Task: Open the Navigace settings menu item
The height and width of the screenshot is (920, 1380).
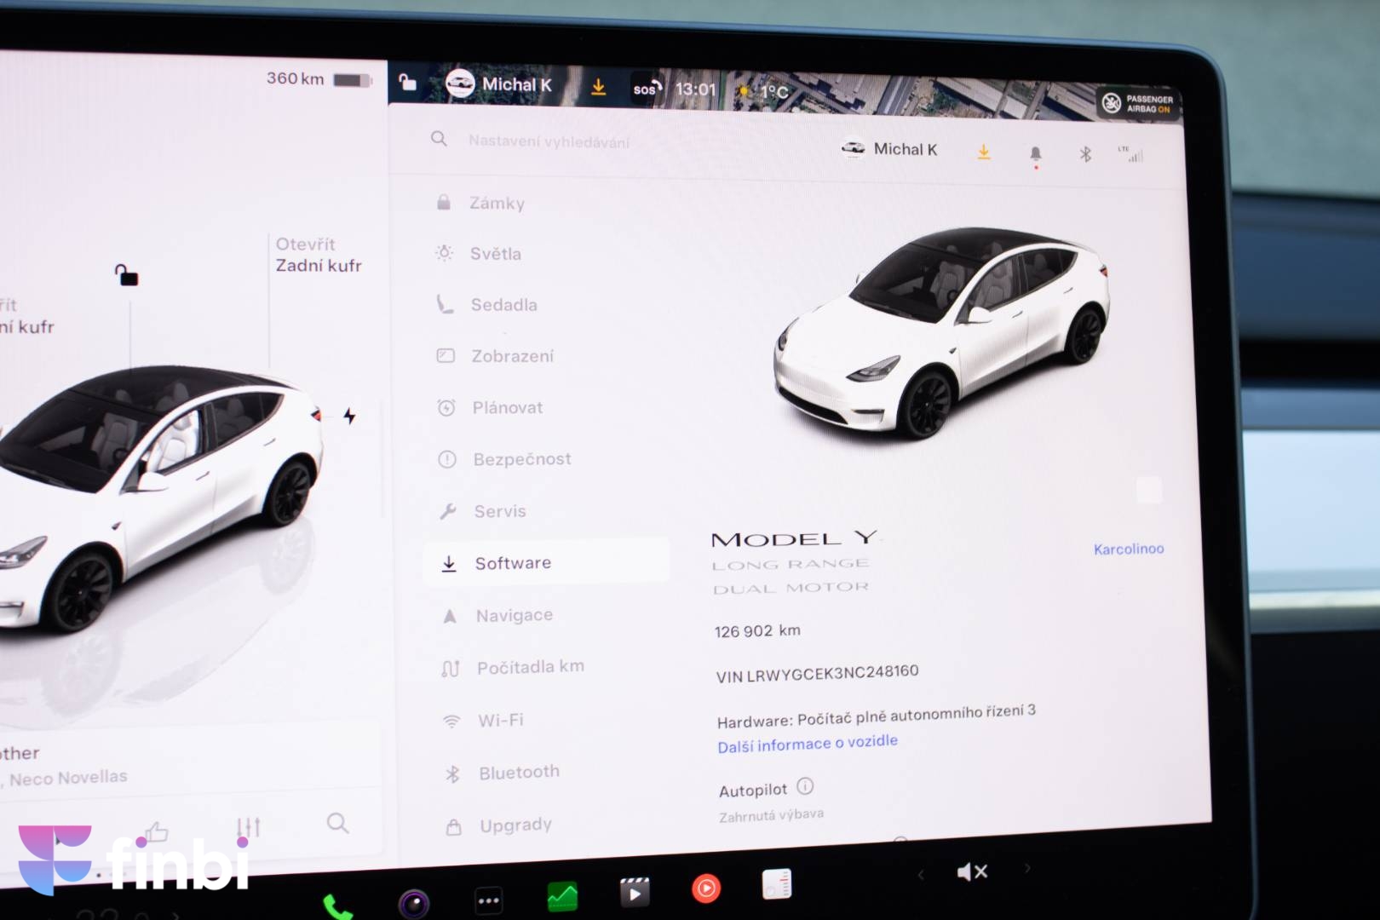Action: (514, 615)
